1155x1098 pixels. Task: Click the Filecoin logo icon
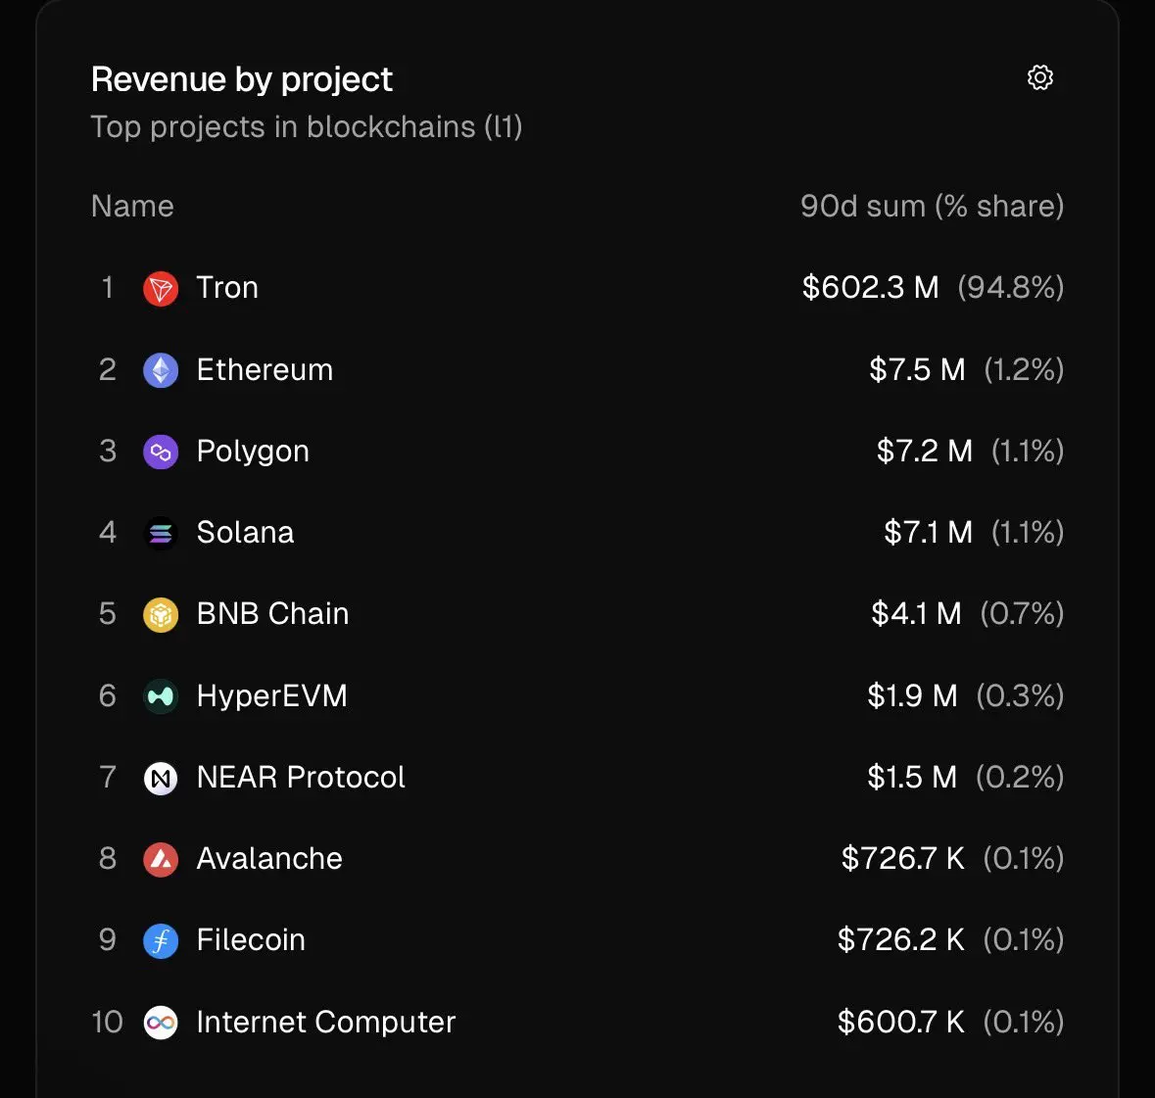pyautogui.click(x=161, y=940)
